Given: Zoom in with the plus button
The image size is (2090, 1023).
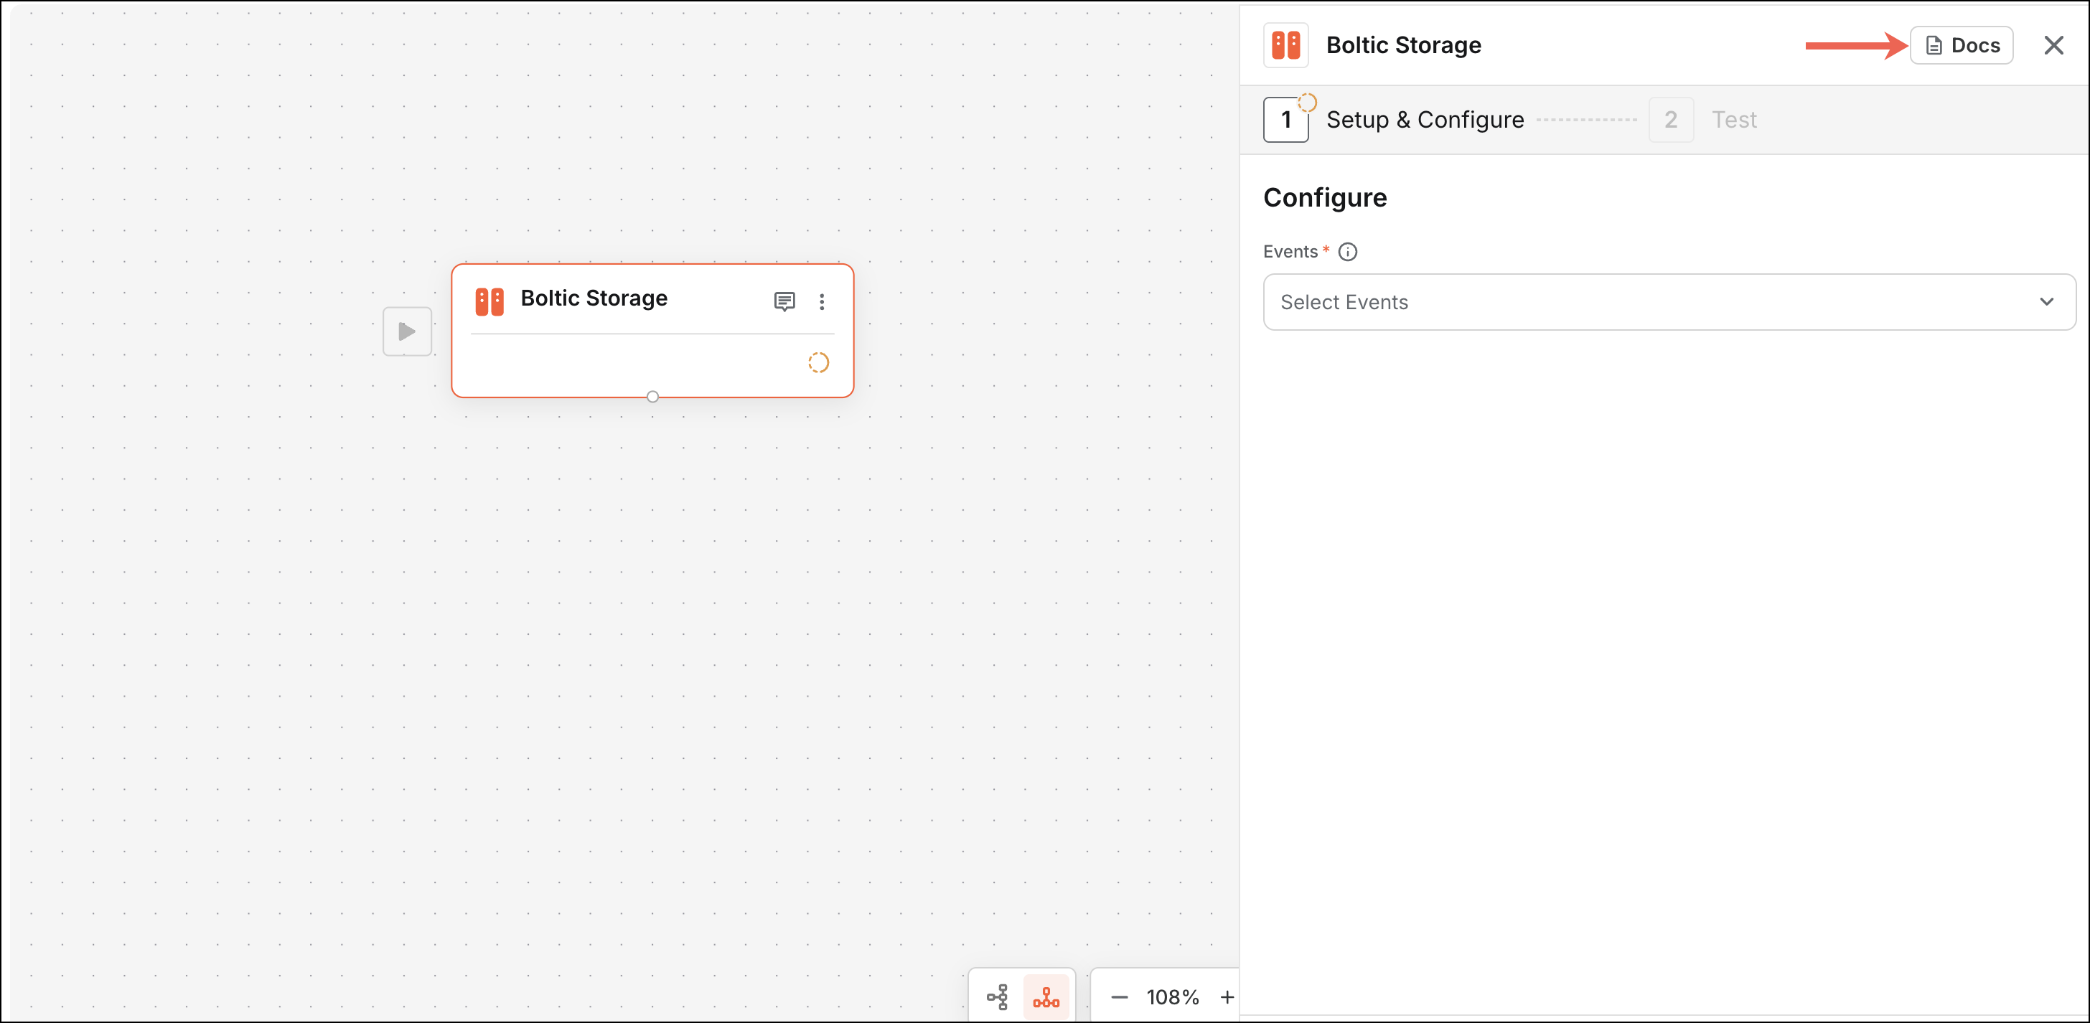Looking at the screenshot, I should click(x=1227, y=997).
